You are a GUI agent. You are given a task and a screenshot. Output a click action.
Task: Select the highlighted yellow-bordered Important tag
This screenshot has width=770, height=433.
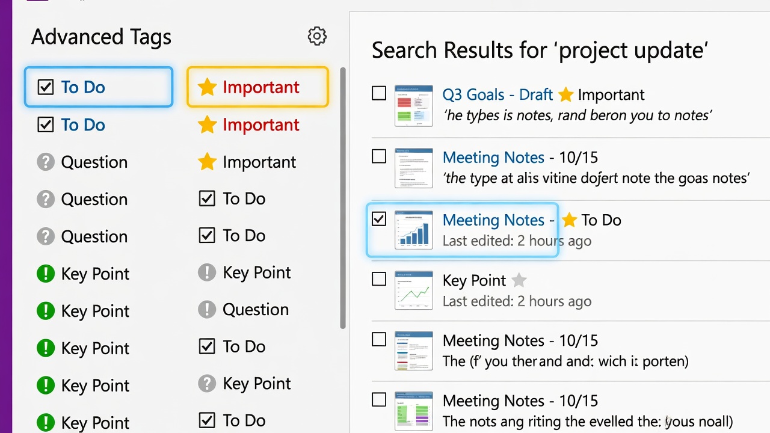click(x=257, y=87)
